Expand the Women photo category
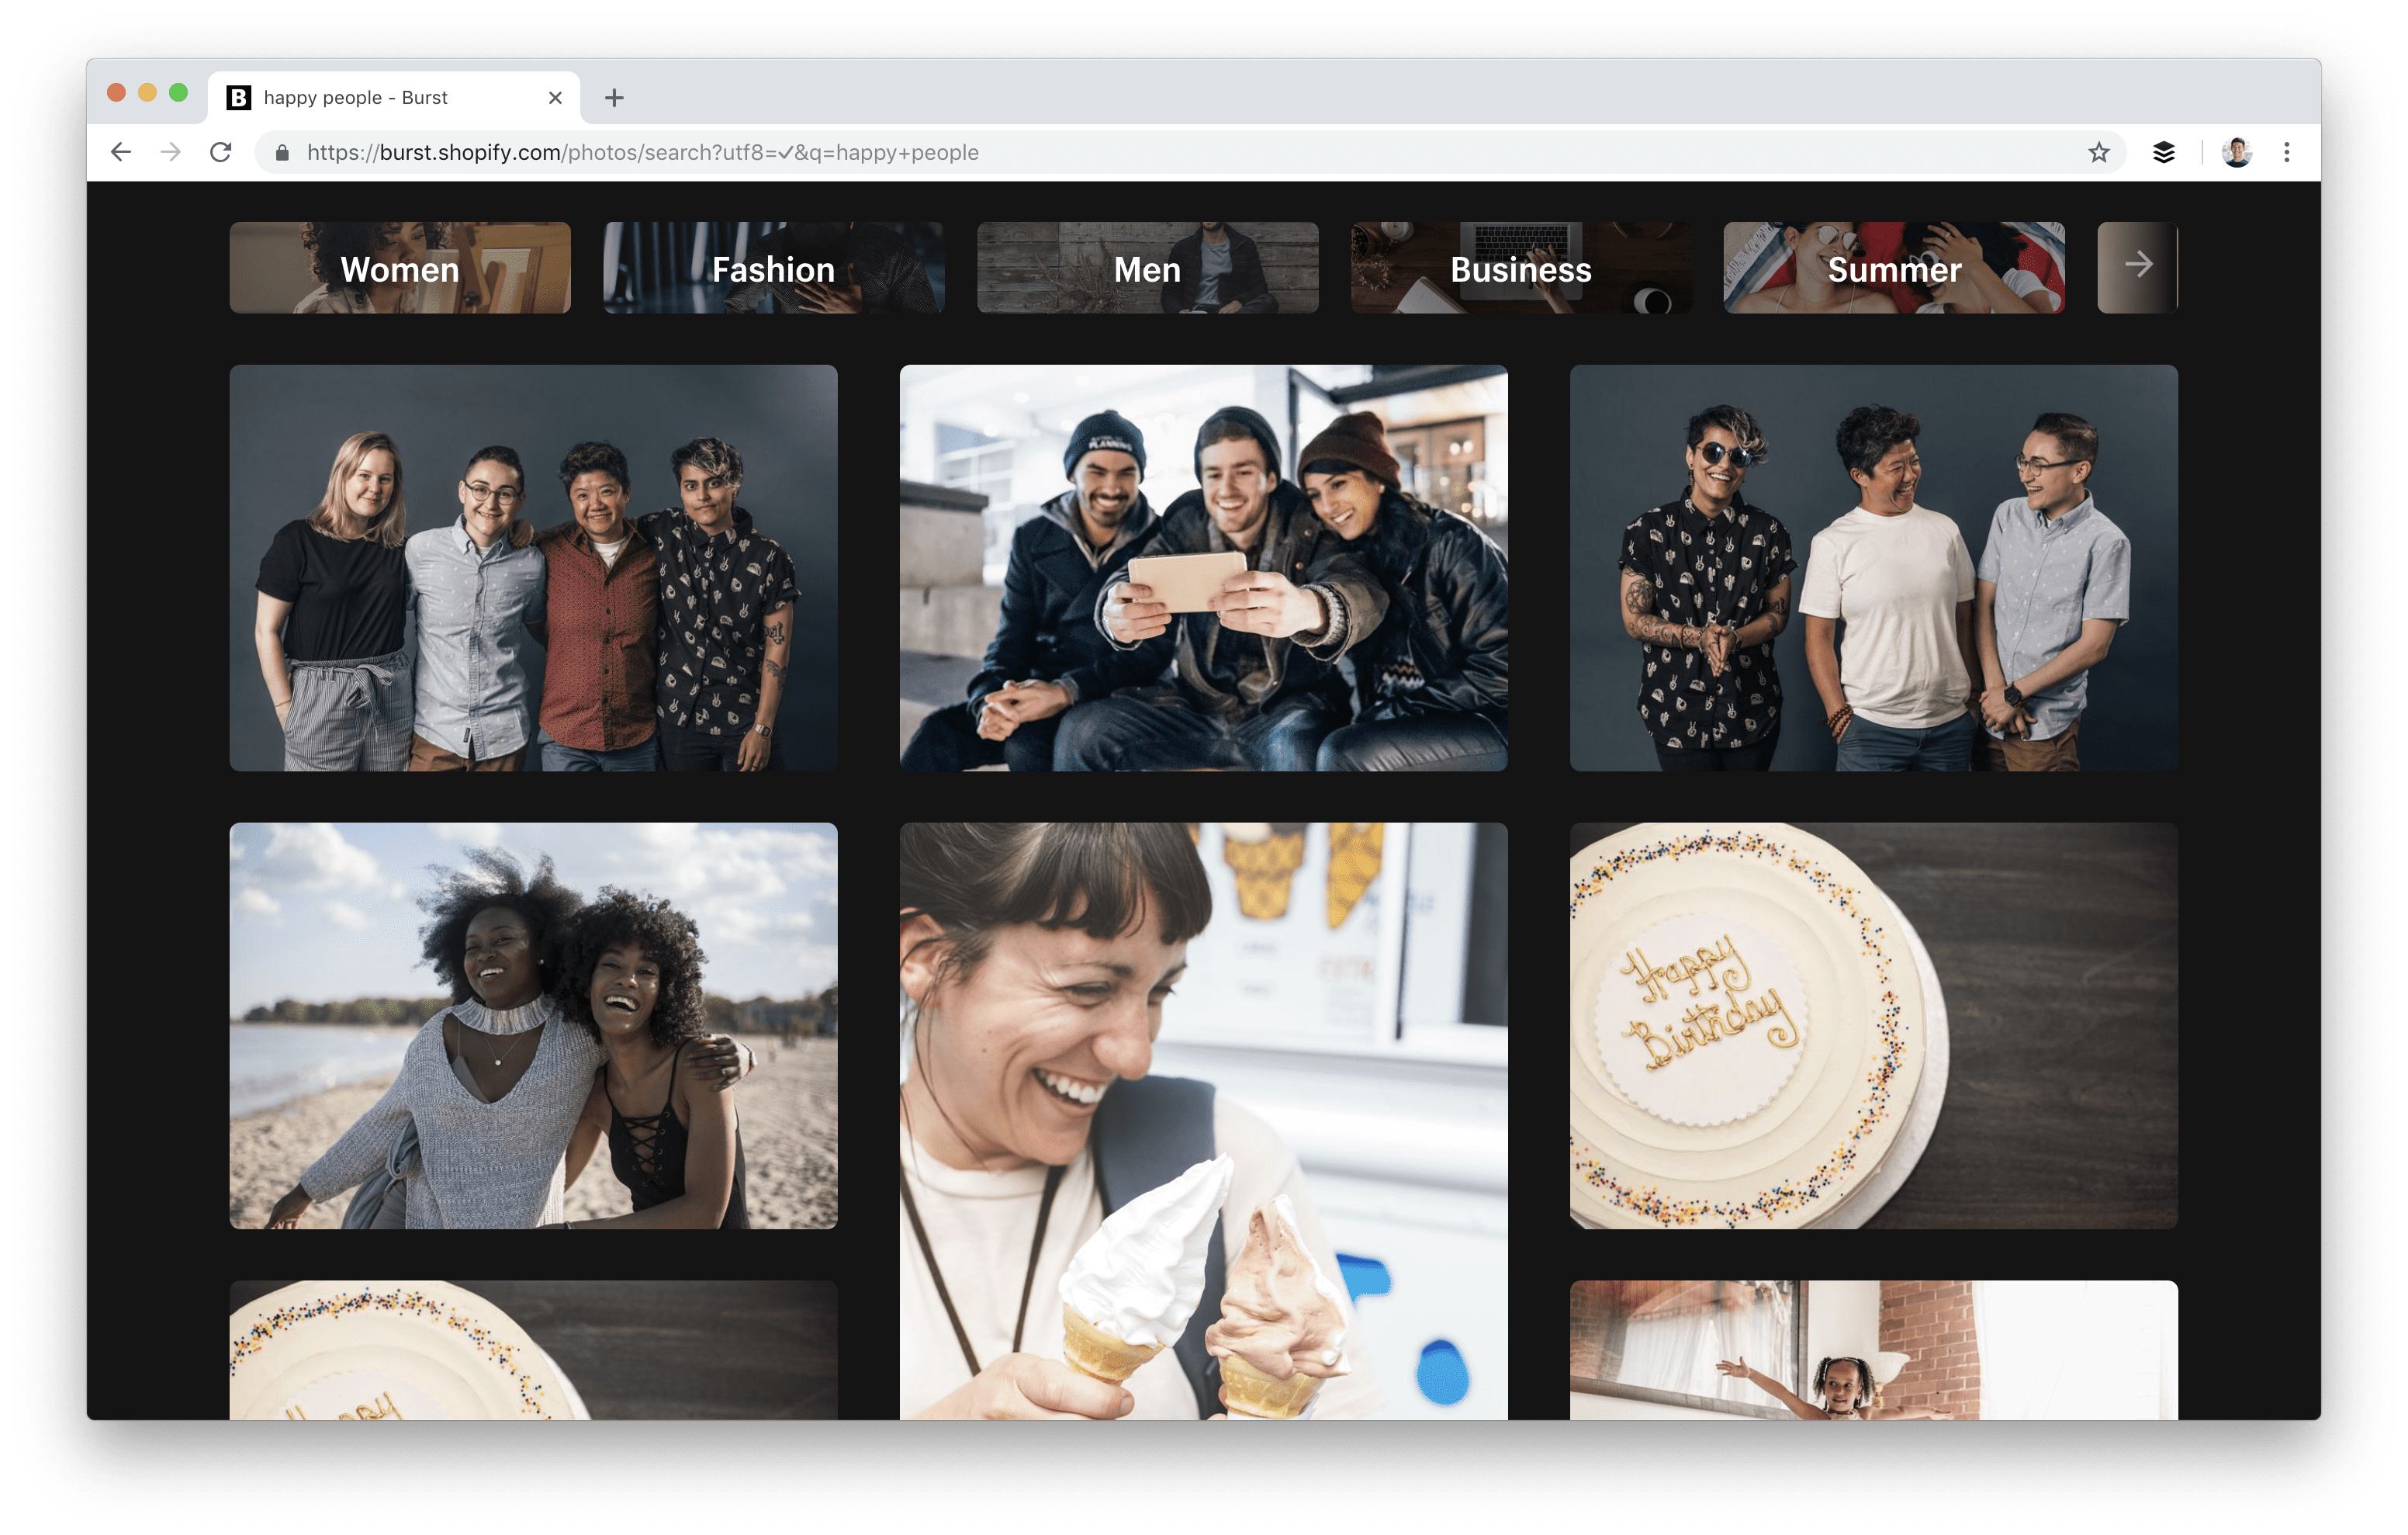 (400, 267)
